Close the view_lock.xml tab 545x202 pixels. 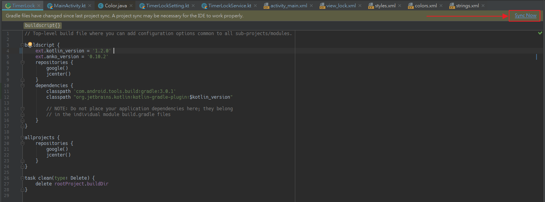(360, 6)
